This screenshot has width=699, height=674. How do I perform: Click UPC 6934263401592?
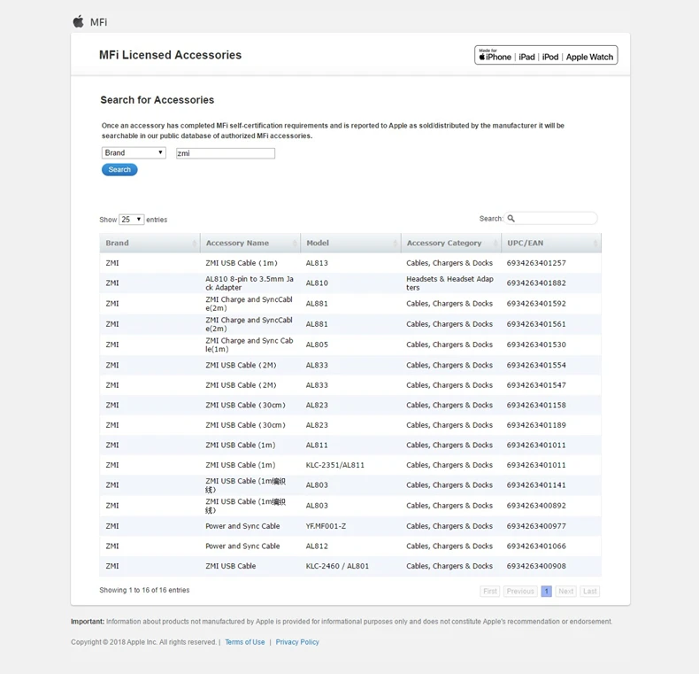[x=536, y=304]
